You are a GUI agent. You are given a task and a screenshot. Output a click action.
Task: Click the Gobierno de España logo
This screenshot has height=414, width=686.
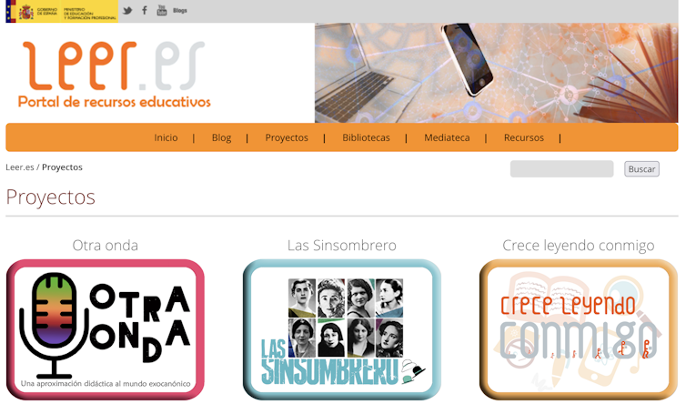(34, 12)
